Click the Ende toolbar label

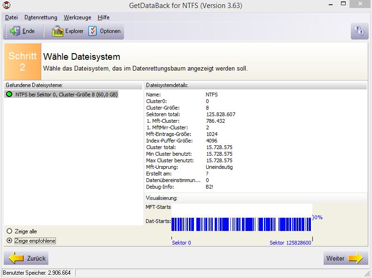coord(29,31)
